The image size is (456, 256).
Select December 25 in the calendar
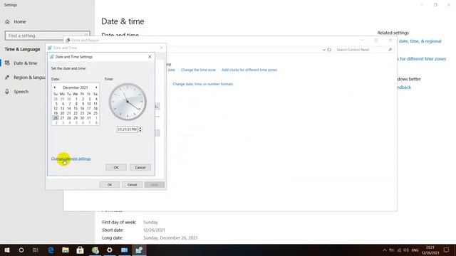click(x=95, y=113)
